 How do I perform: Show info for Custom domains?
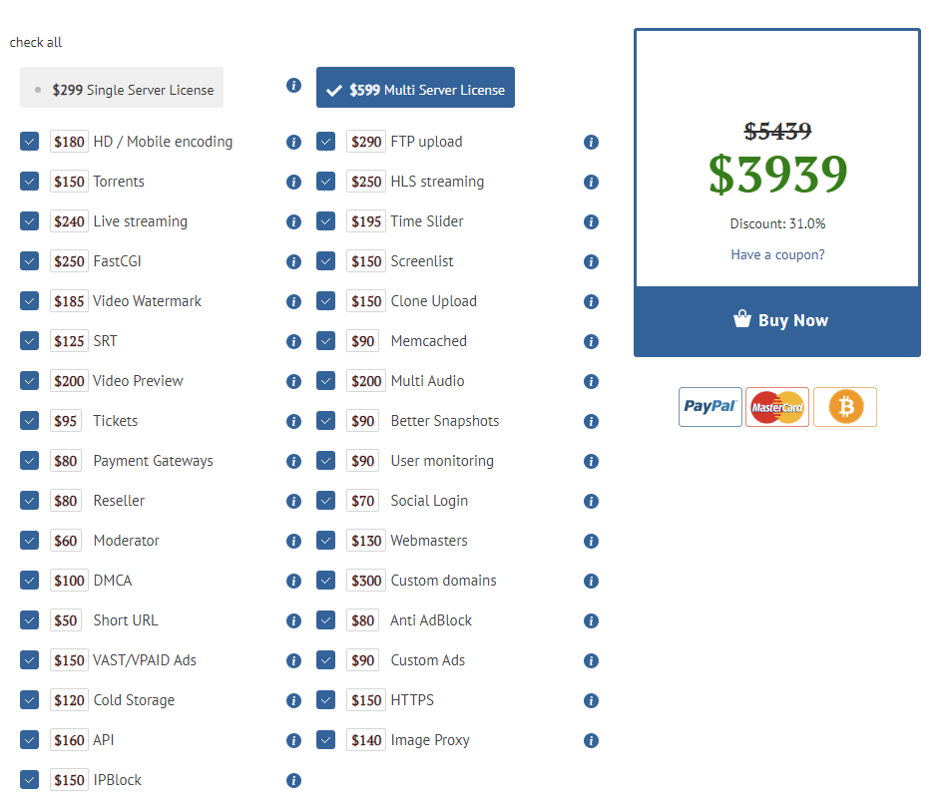click(x=591, y=581)
